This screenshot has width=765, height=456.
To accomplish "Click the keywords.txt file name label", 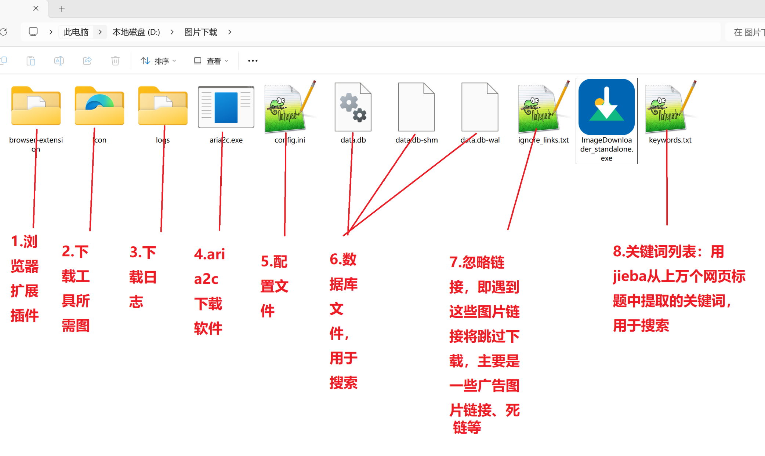I will tap(670, 140).
